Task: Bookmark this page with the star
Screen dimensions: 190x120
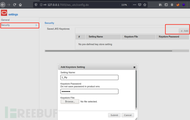Action: [x=145, y=5]
